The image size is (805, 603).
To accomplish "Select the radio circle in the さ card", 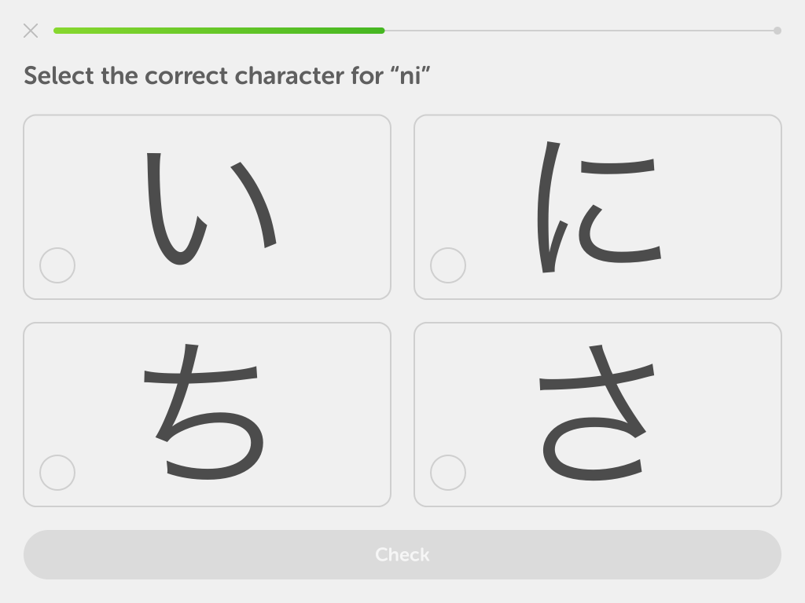I will (448, 472).
